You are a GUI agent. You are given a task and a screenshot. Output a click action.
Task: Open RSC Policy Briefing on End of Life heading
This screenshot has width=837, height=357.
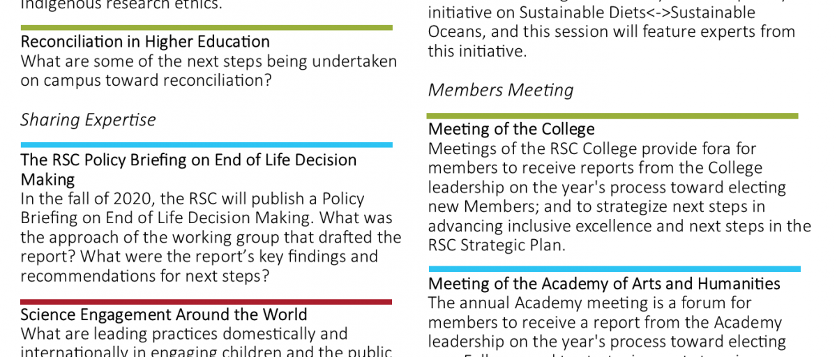188,169
